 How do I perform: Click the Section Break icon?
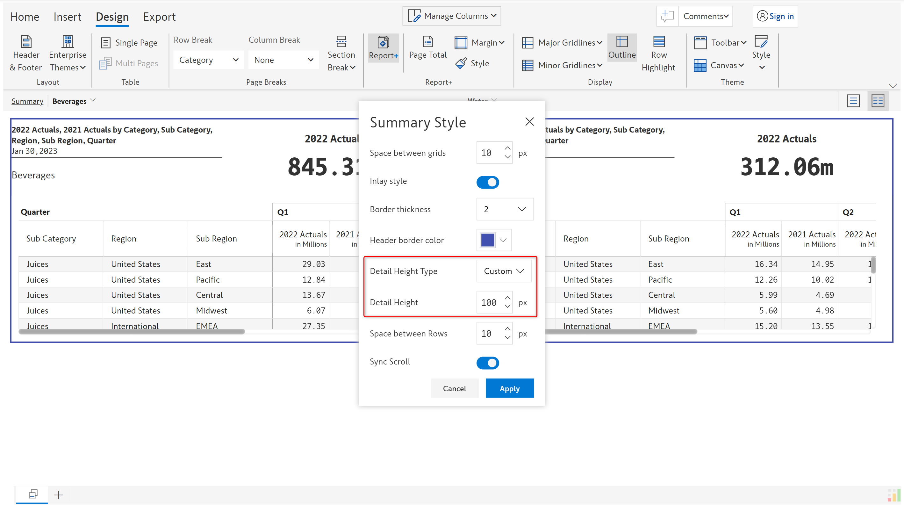click(341, 42)
